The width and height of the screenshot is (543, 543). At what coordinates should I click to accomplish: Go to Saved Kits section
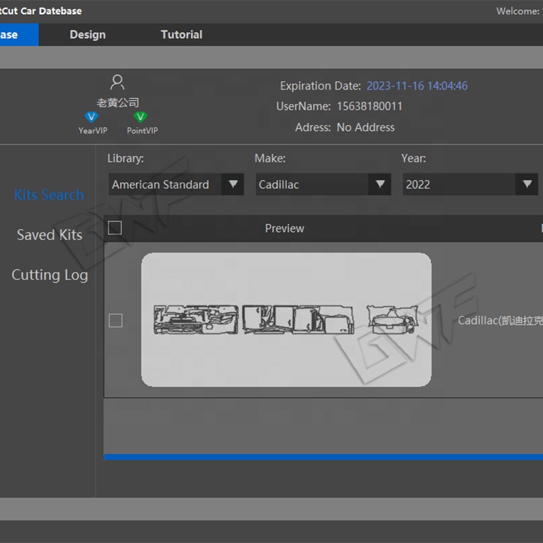[50, 235]
